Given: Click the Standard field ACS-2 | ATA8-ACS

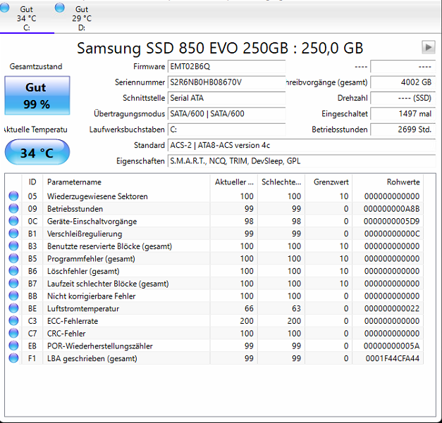Looking at the screenshot, I should [302, 146].
